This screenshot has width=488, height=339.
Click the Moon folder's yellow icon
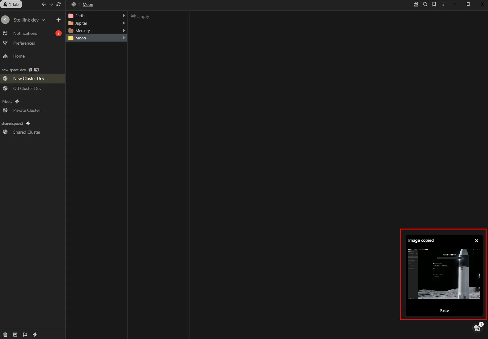pyautogui.click(x=71, y=38)
